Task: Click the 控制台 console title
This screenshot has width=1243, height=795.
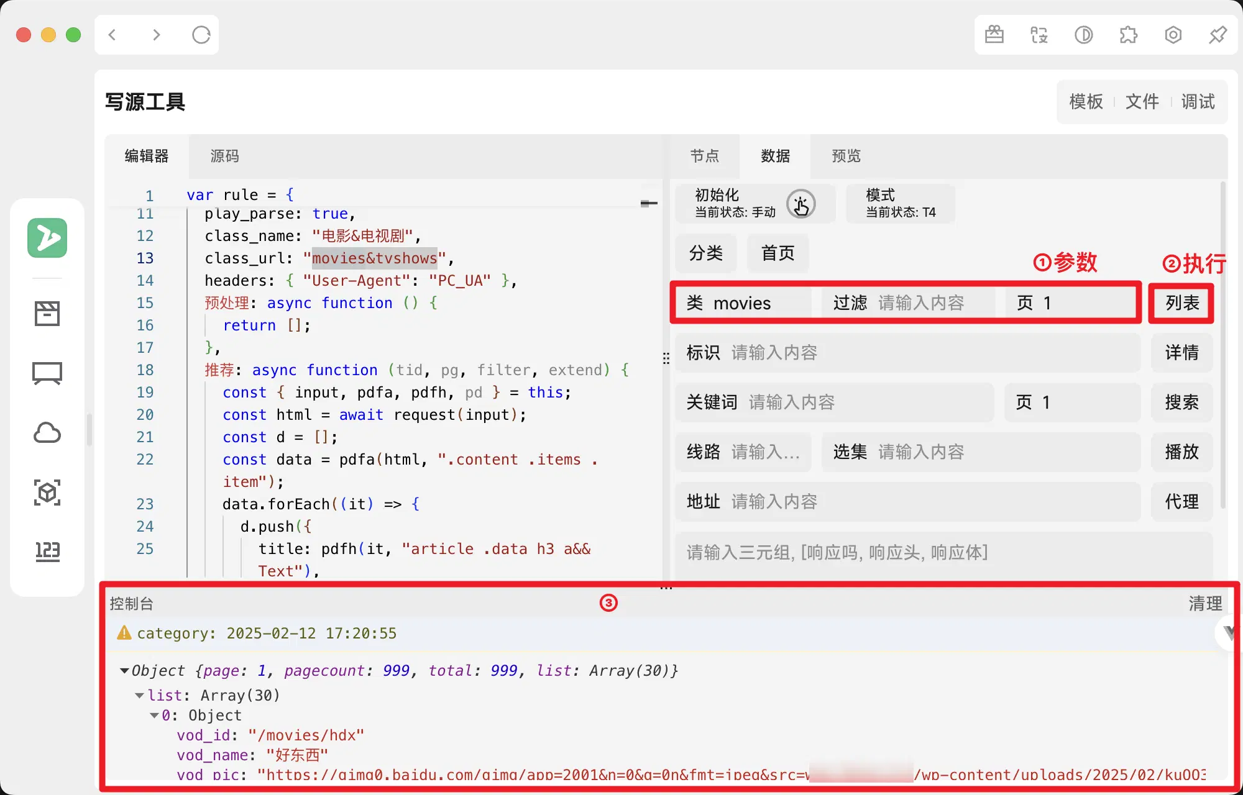Action: click(131, 604)
